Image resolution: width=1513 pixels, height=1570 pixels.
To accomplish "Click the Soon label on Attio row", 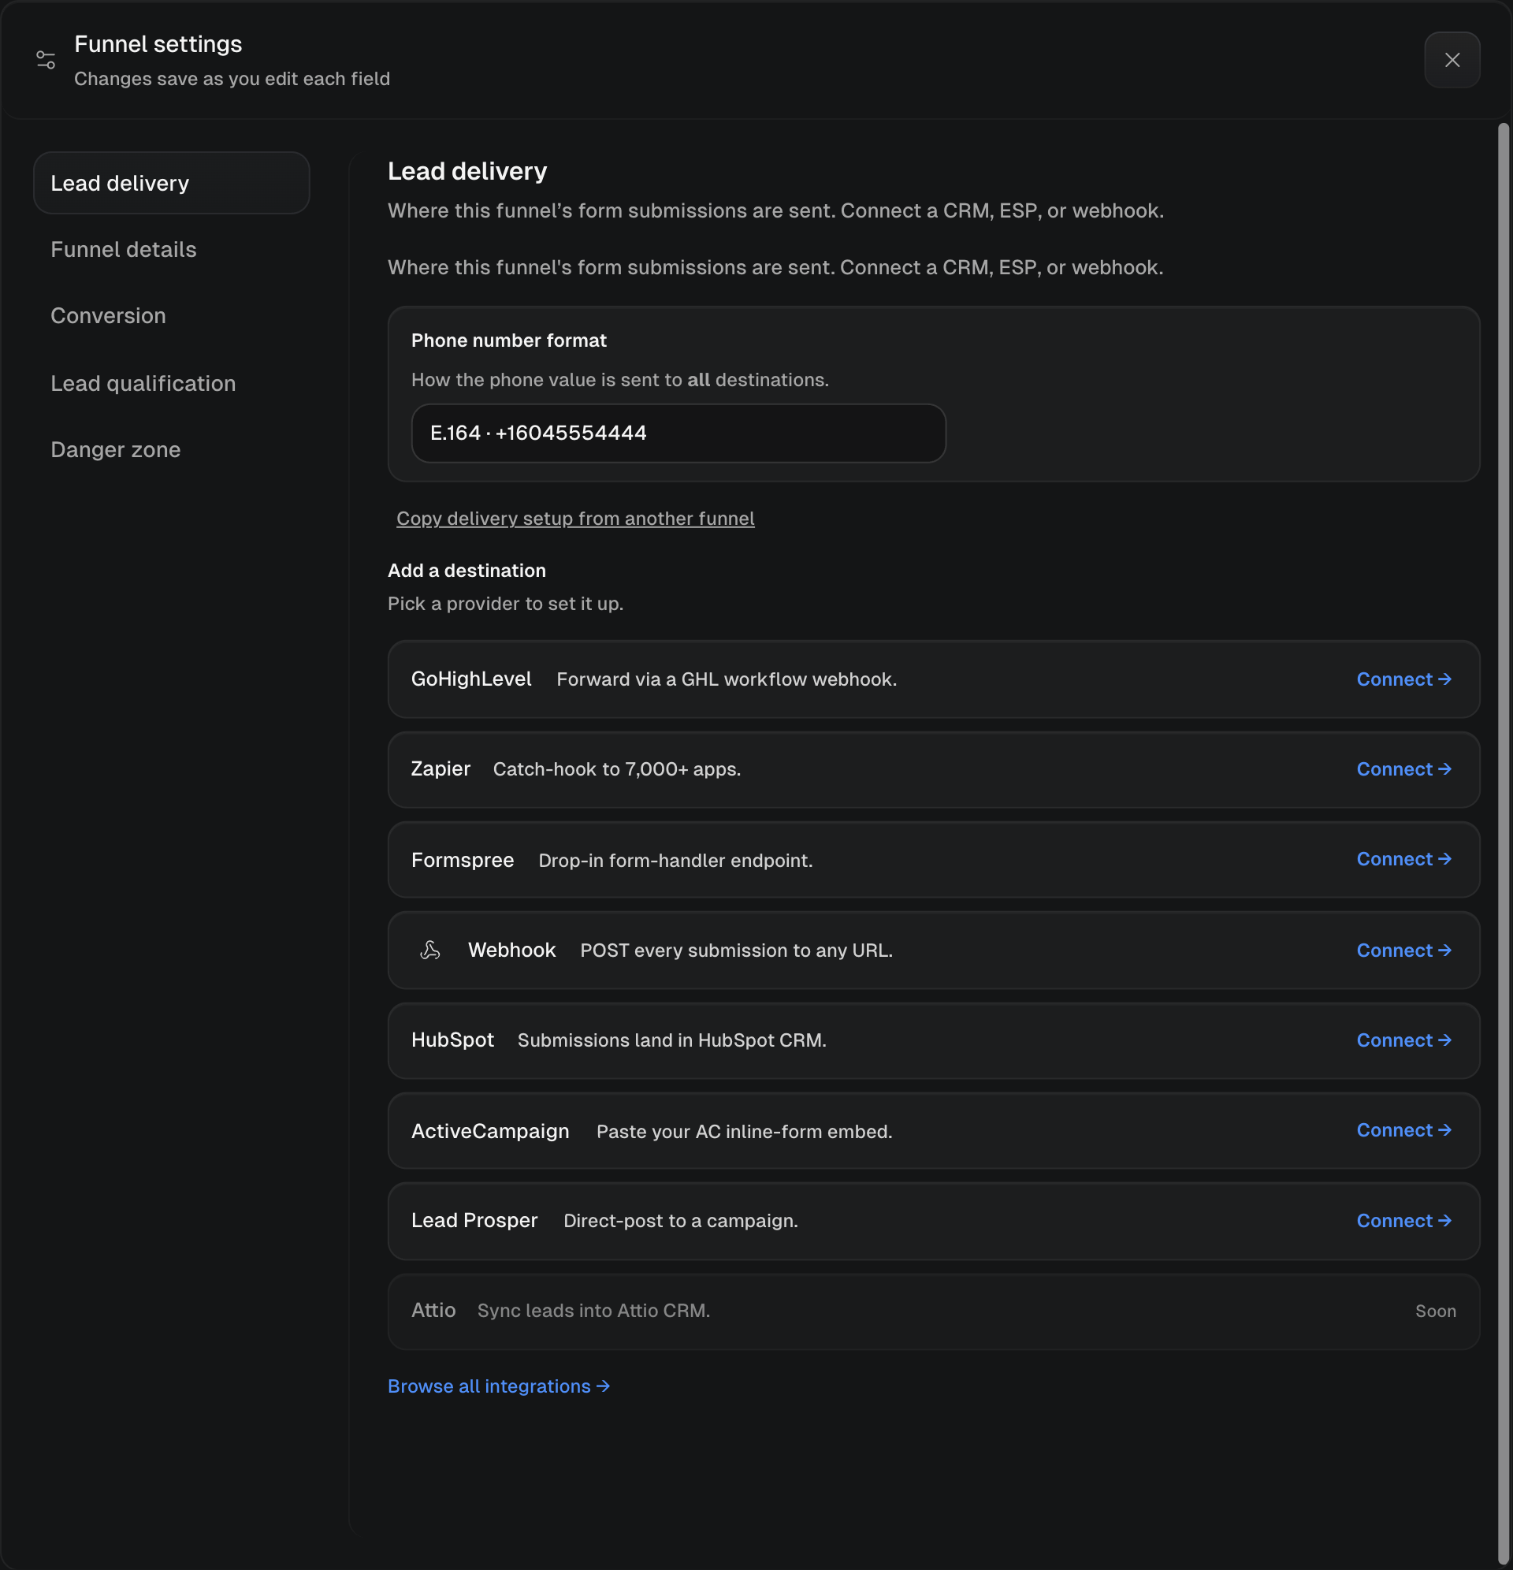I will pos(1435,1311).
